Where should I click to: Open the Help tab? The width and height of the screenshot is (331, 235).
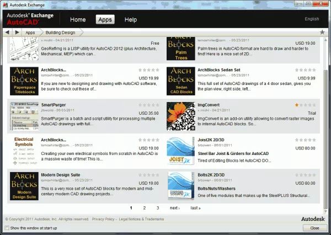(131, 20)
